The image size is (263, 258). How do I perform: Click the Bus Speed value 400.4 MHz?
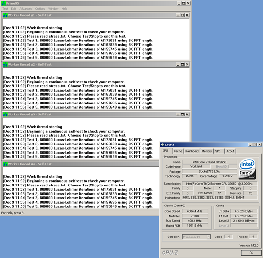click(195, 221)
